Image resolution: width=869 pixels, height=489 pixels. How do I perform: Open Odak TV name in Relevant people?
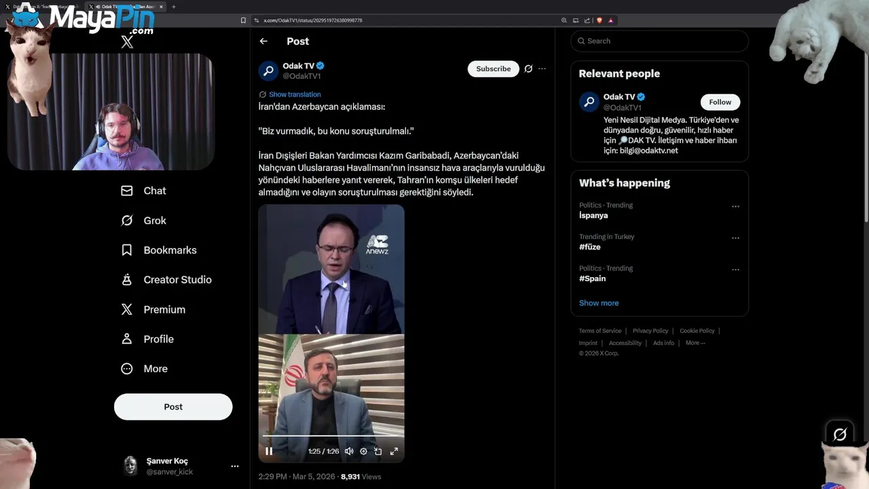pyautogui.click(x=619, y=97)
